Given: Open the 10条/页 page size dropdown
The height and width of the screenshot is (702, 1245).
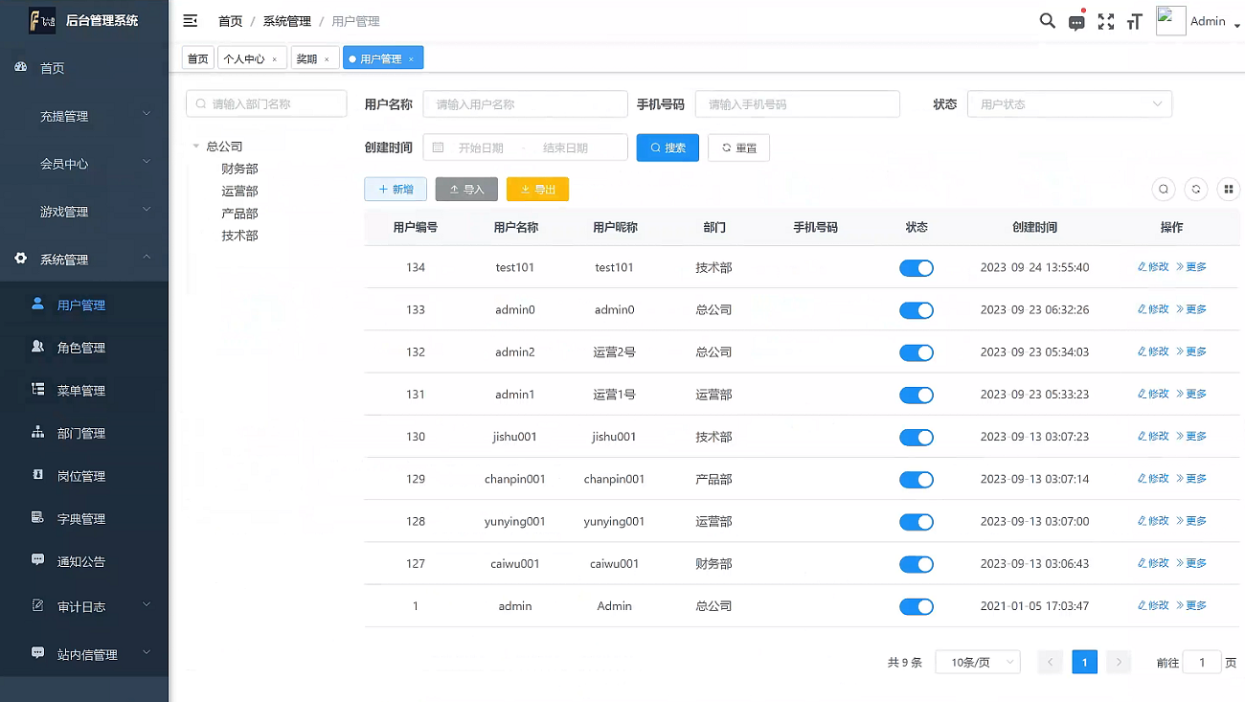Looking at the screenshot, I should (x=977, y=662).
